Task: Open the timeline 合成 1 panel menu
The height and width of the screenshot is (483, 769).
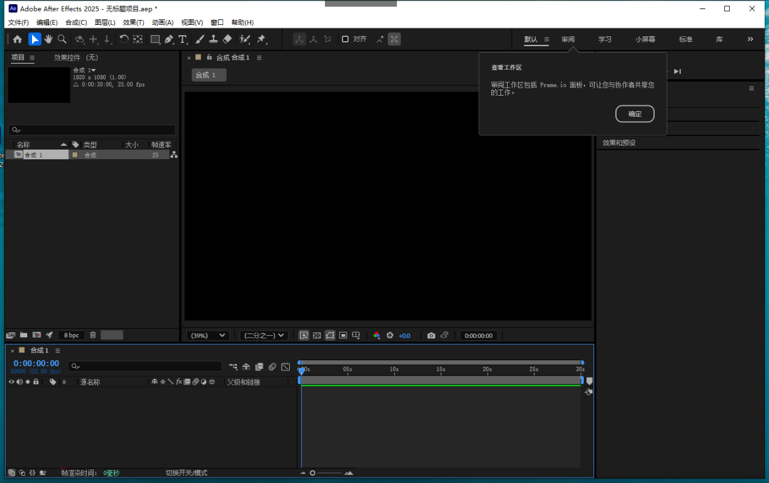Action: click(x=56, y=350)
